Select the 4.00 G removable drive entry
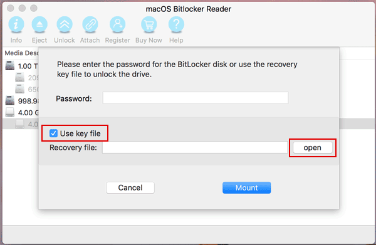Screen dimensions: 376x245 (x=21, y=112)
